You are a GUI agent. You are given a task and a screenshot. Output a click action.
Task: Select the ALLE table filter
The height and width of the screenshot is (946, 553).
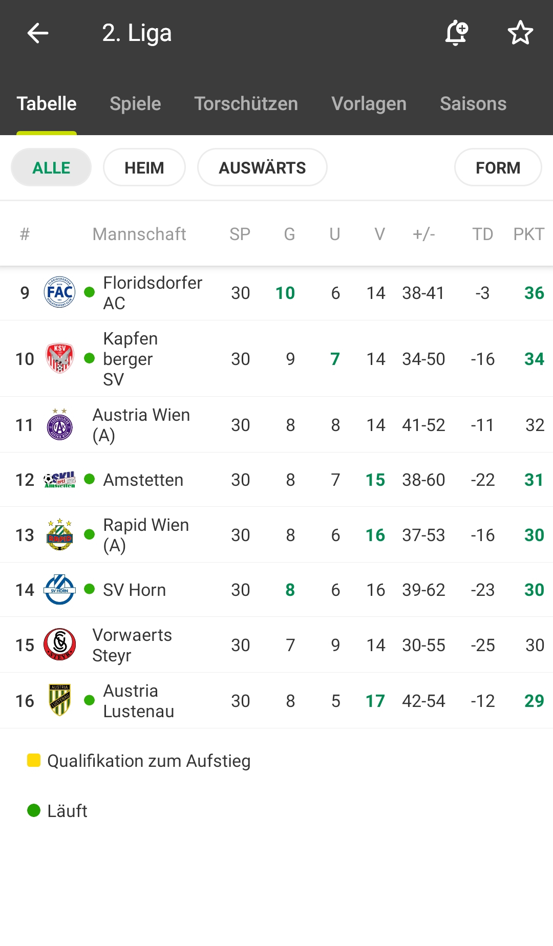point(51,167)
